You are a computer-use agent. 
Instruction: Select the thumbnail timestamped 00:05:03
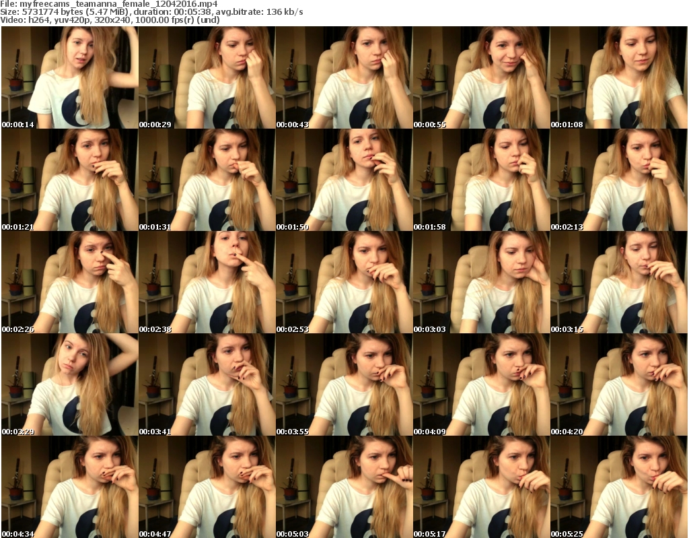[x=344, y=487]
